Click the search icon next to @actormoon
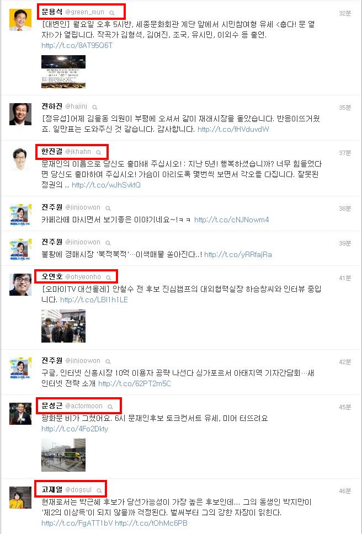 (x=110, y=407)
